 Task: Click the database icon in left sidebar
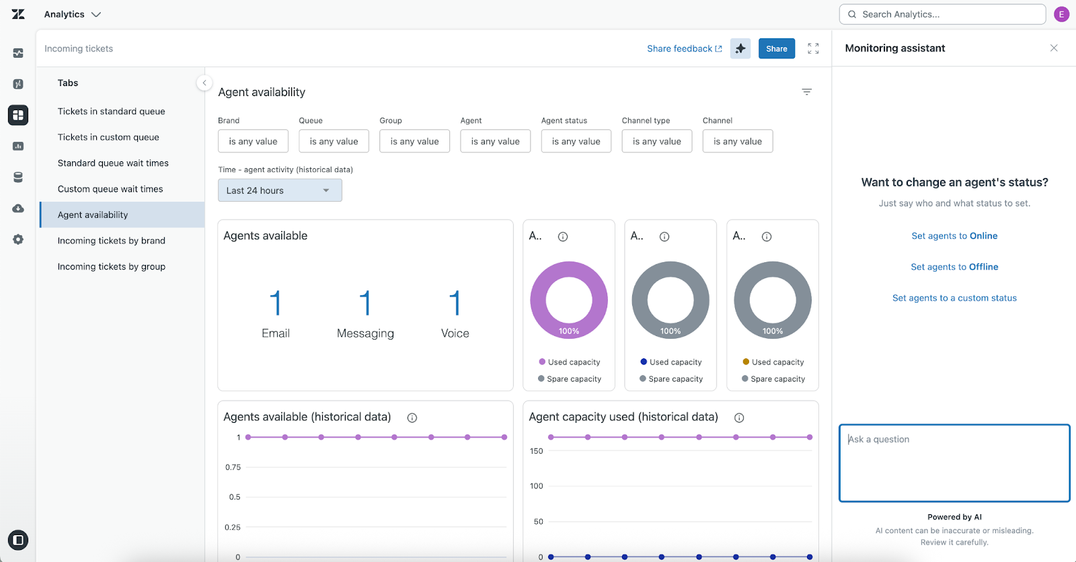(x=18, y=177)
